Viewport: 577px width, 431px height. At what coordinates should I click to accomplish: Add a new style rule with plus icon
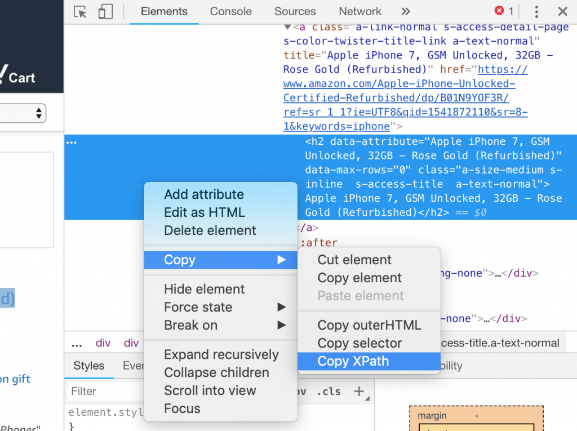[360, 391]
